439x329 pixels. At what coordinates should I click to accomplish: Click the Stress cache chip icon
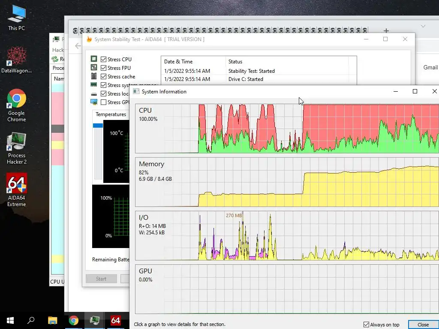tap(94, 76)
